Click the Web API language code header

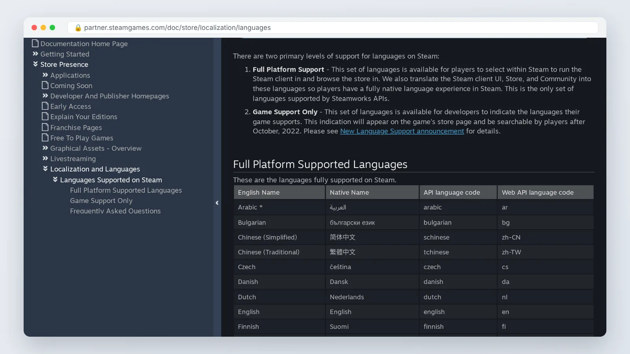click(545, 192)
